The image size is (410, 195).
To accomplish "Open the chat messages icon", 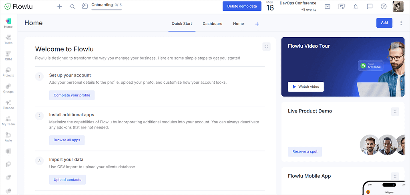I will [370, 6].
